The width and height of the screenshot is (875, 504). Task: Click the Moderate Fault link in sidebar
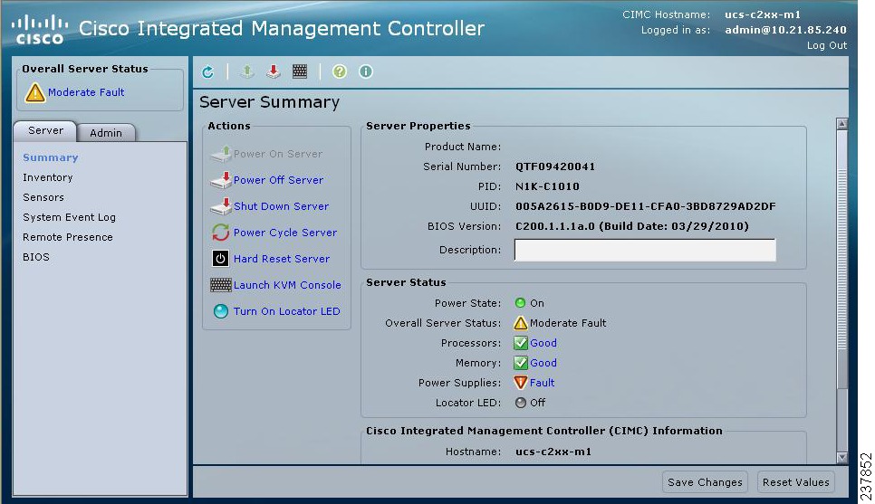[86, 92]
